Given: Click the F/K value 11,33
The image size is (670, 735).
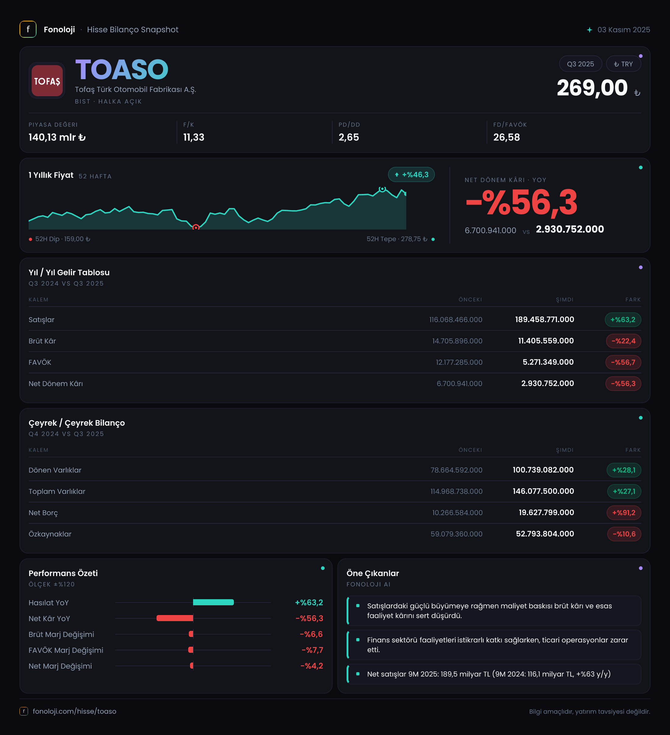Looking at the screenshot, I should tap(194, 137).
